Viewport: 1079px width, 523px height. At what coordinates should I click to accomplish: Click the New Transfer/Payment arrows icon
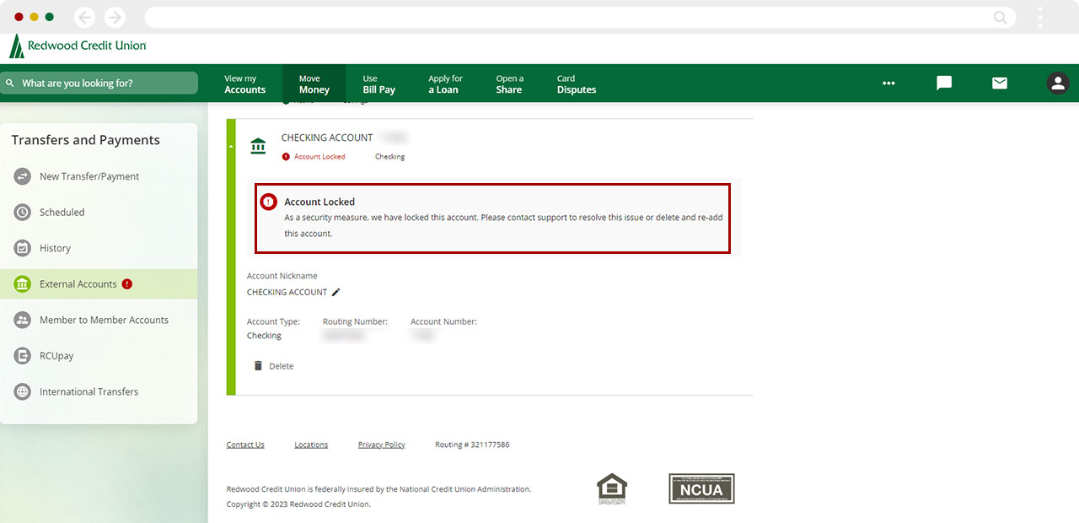point(23,176)
